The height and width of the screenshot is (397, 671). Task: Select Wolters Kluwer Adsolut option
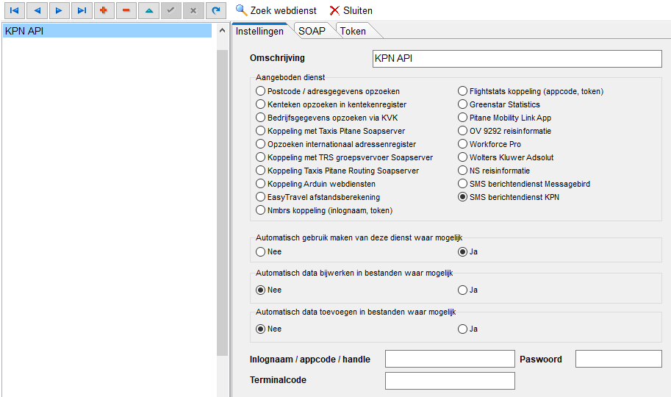[x=506, y=157]
